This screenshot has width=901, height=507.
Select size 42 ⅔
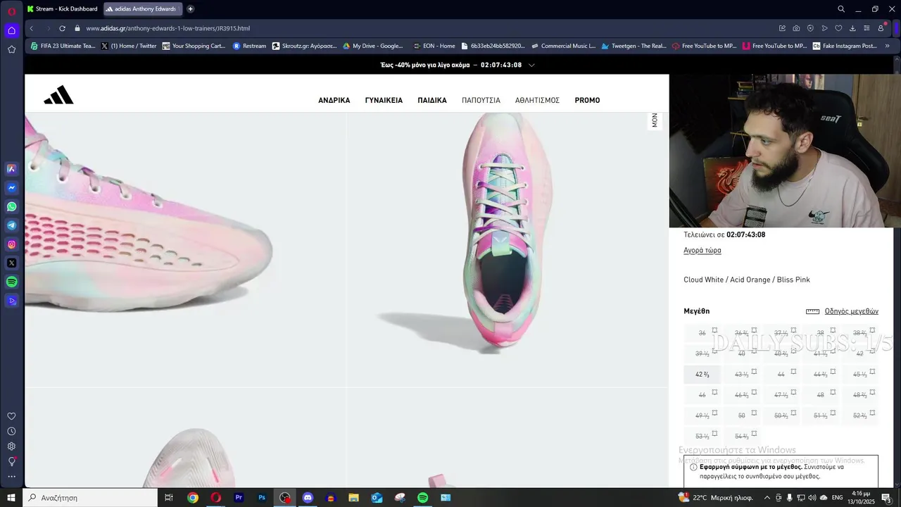702,375
